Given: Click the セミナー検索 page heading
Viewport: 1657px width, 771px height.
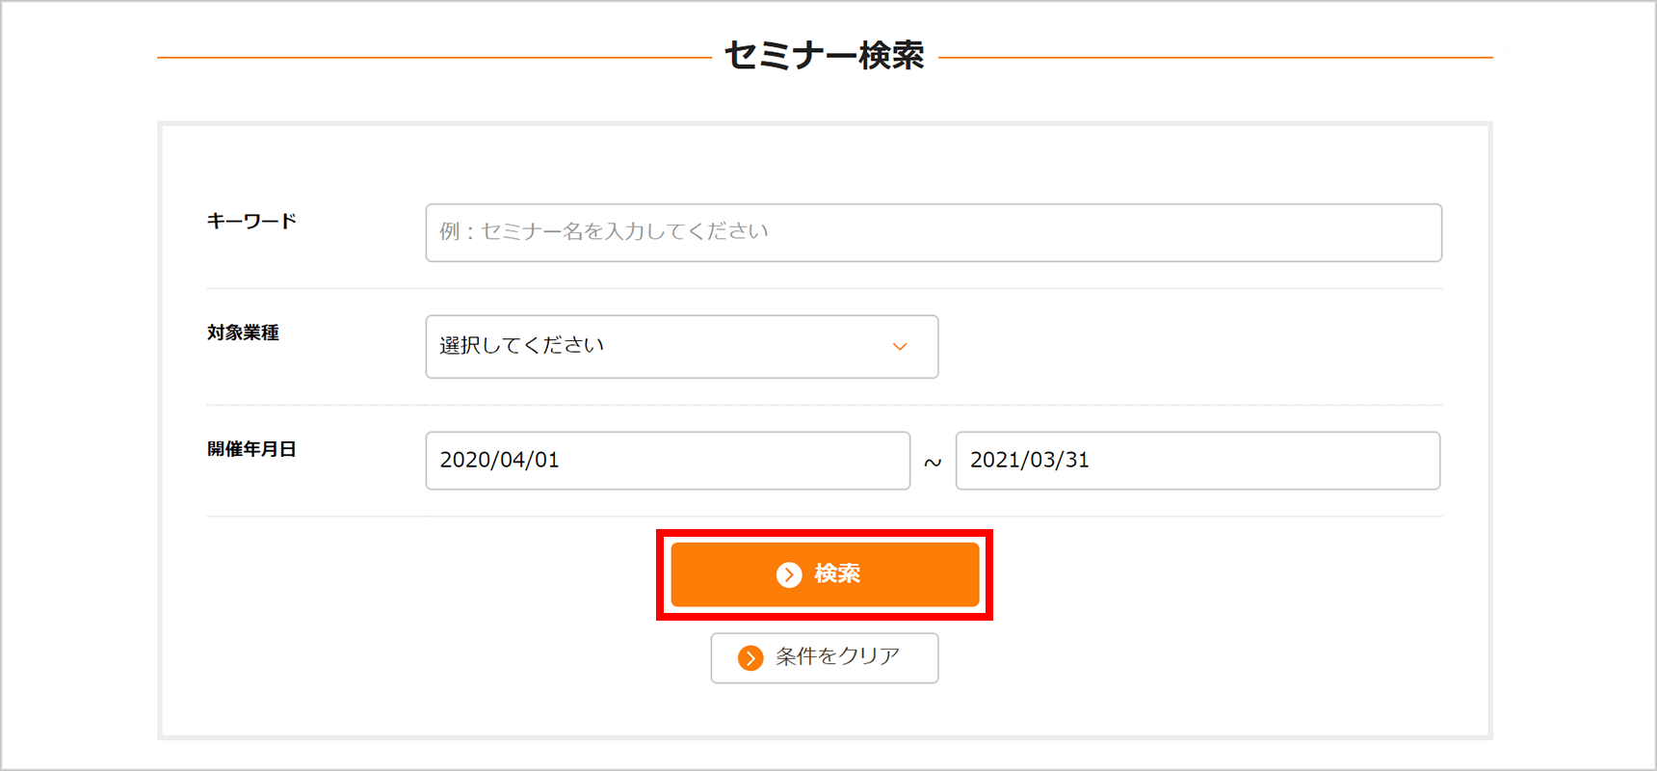Looking at the screenshot, I should 825,56.
